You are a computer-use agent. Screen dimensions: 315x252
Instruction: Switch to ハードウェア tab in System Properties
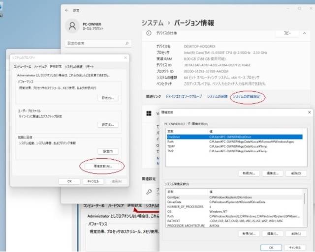(40, 66)
